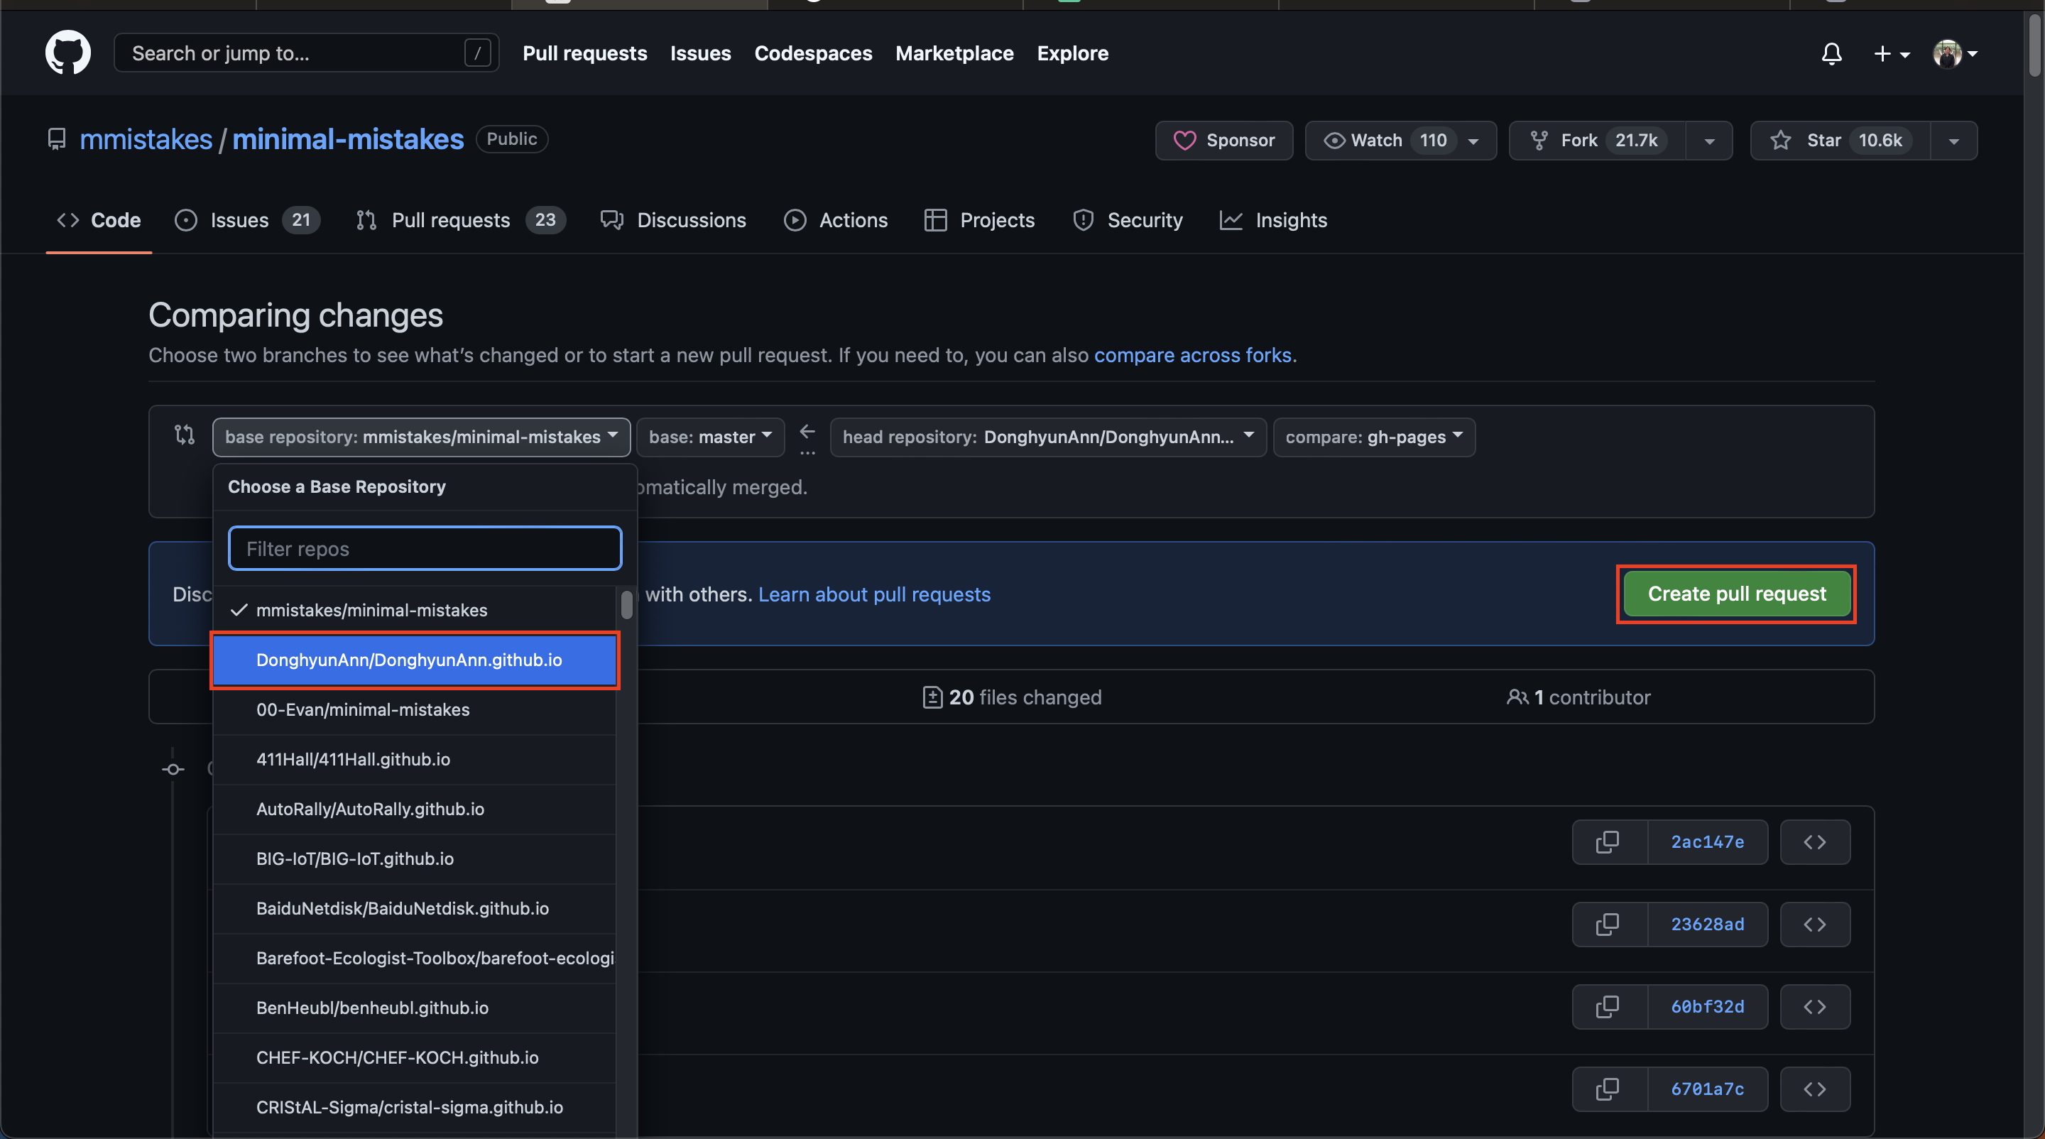Screen dimensions: 2045x1139
Task: Browse repository at commit 2ac147e
Action: [1815, 842]
